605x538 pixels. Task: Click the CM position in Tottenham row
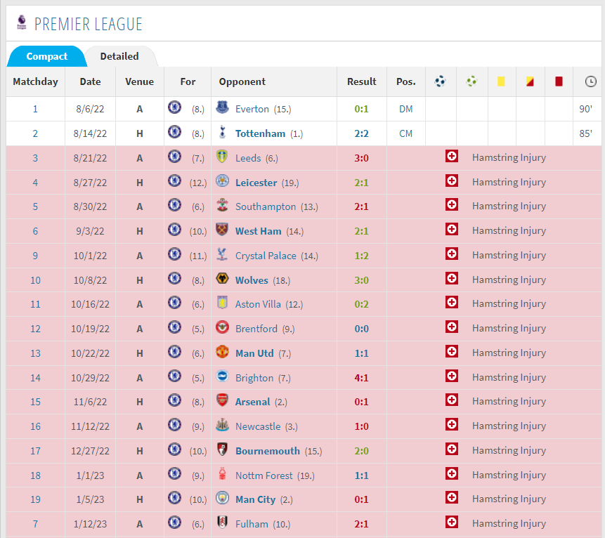(406, 133)
